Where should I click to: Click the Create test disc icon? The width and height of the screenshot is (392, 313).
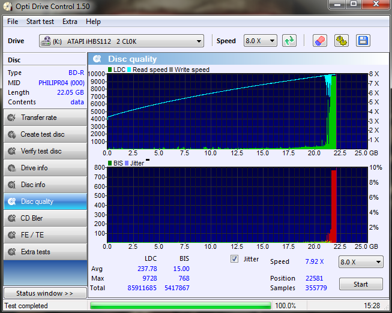pos(11,134)
